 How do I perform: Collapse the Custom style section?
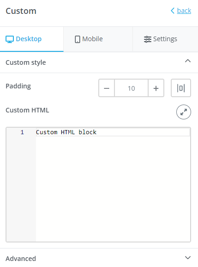(x=188, y=61)
